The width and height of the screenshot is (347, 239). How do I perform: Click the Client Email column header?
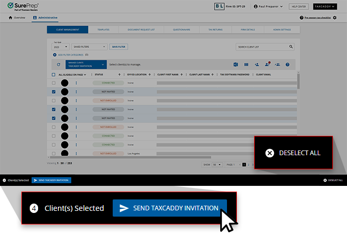264,74
